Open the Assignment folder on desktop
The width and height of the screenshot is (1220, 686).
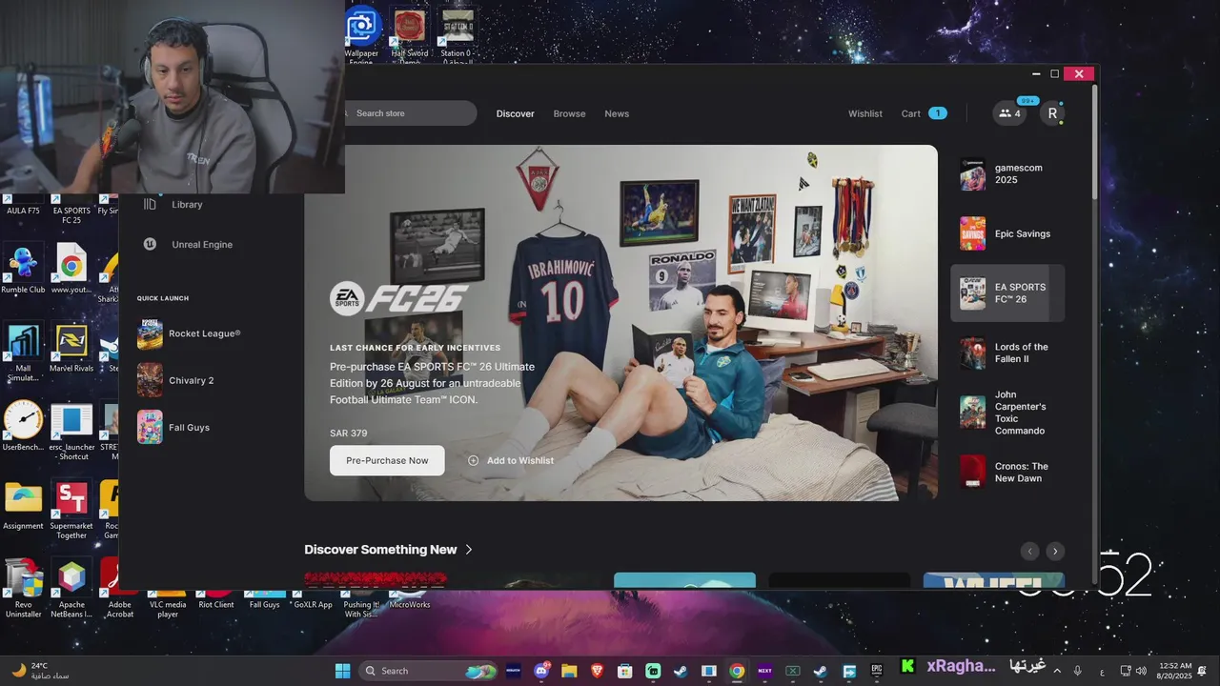pos(23,505)
